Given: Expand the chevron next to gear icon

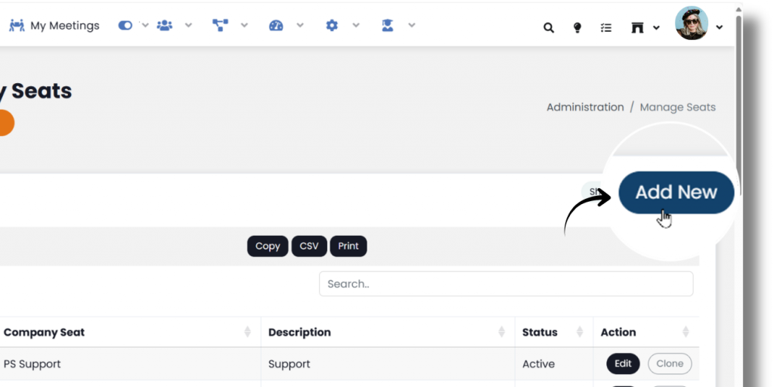Looking at the screenshot, I should click(356, 26).
